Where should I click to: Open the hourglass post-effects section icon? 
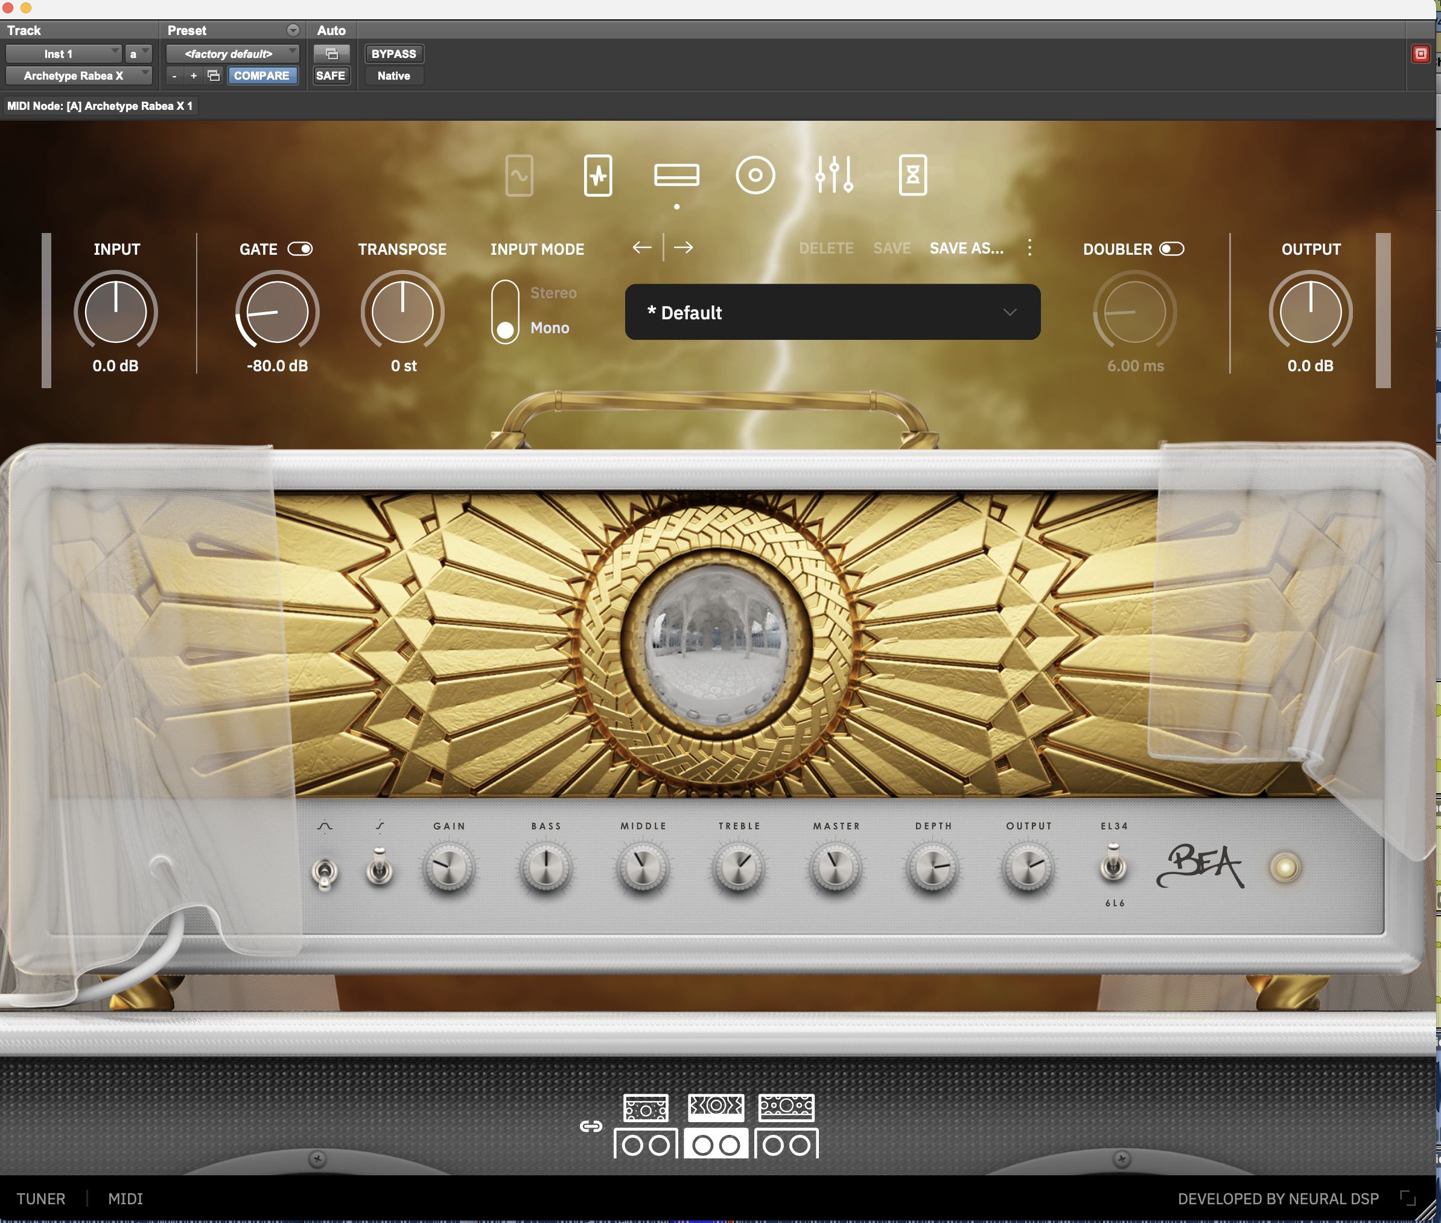912,176
